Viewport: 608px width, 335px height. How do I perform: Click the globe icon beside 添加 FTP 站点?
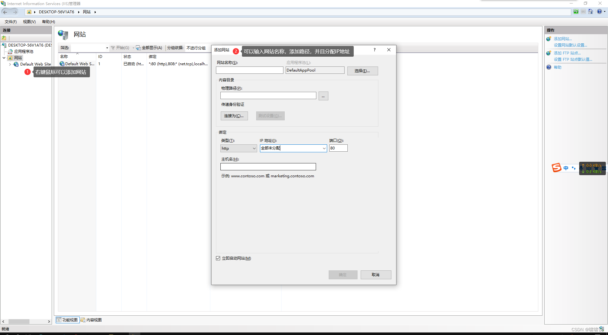549,53
